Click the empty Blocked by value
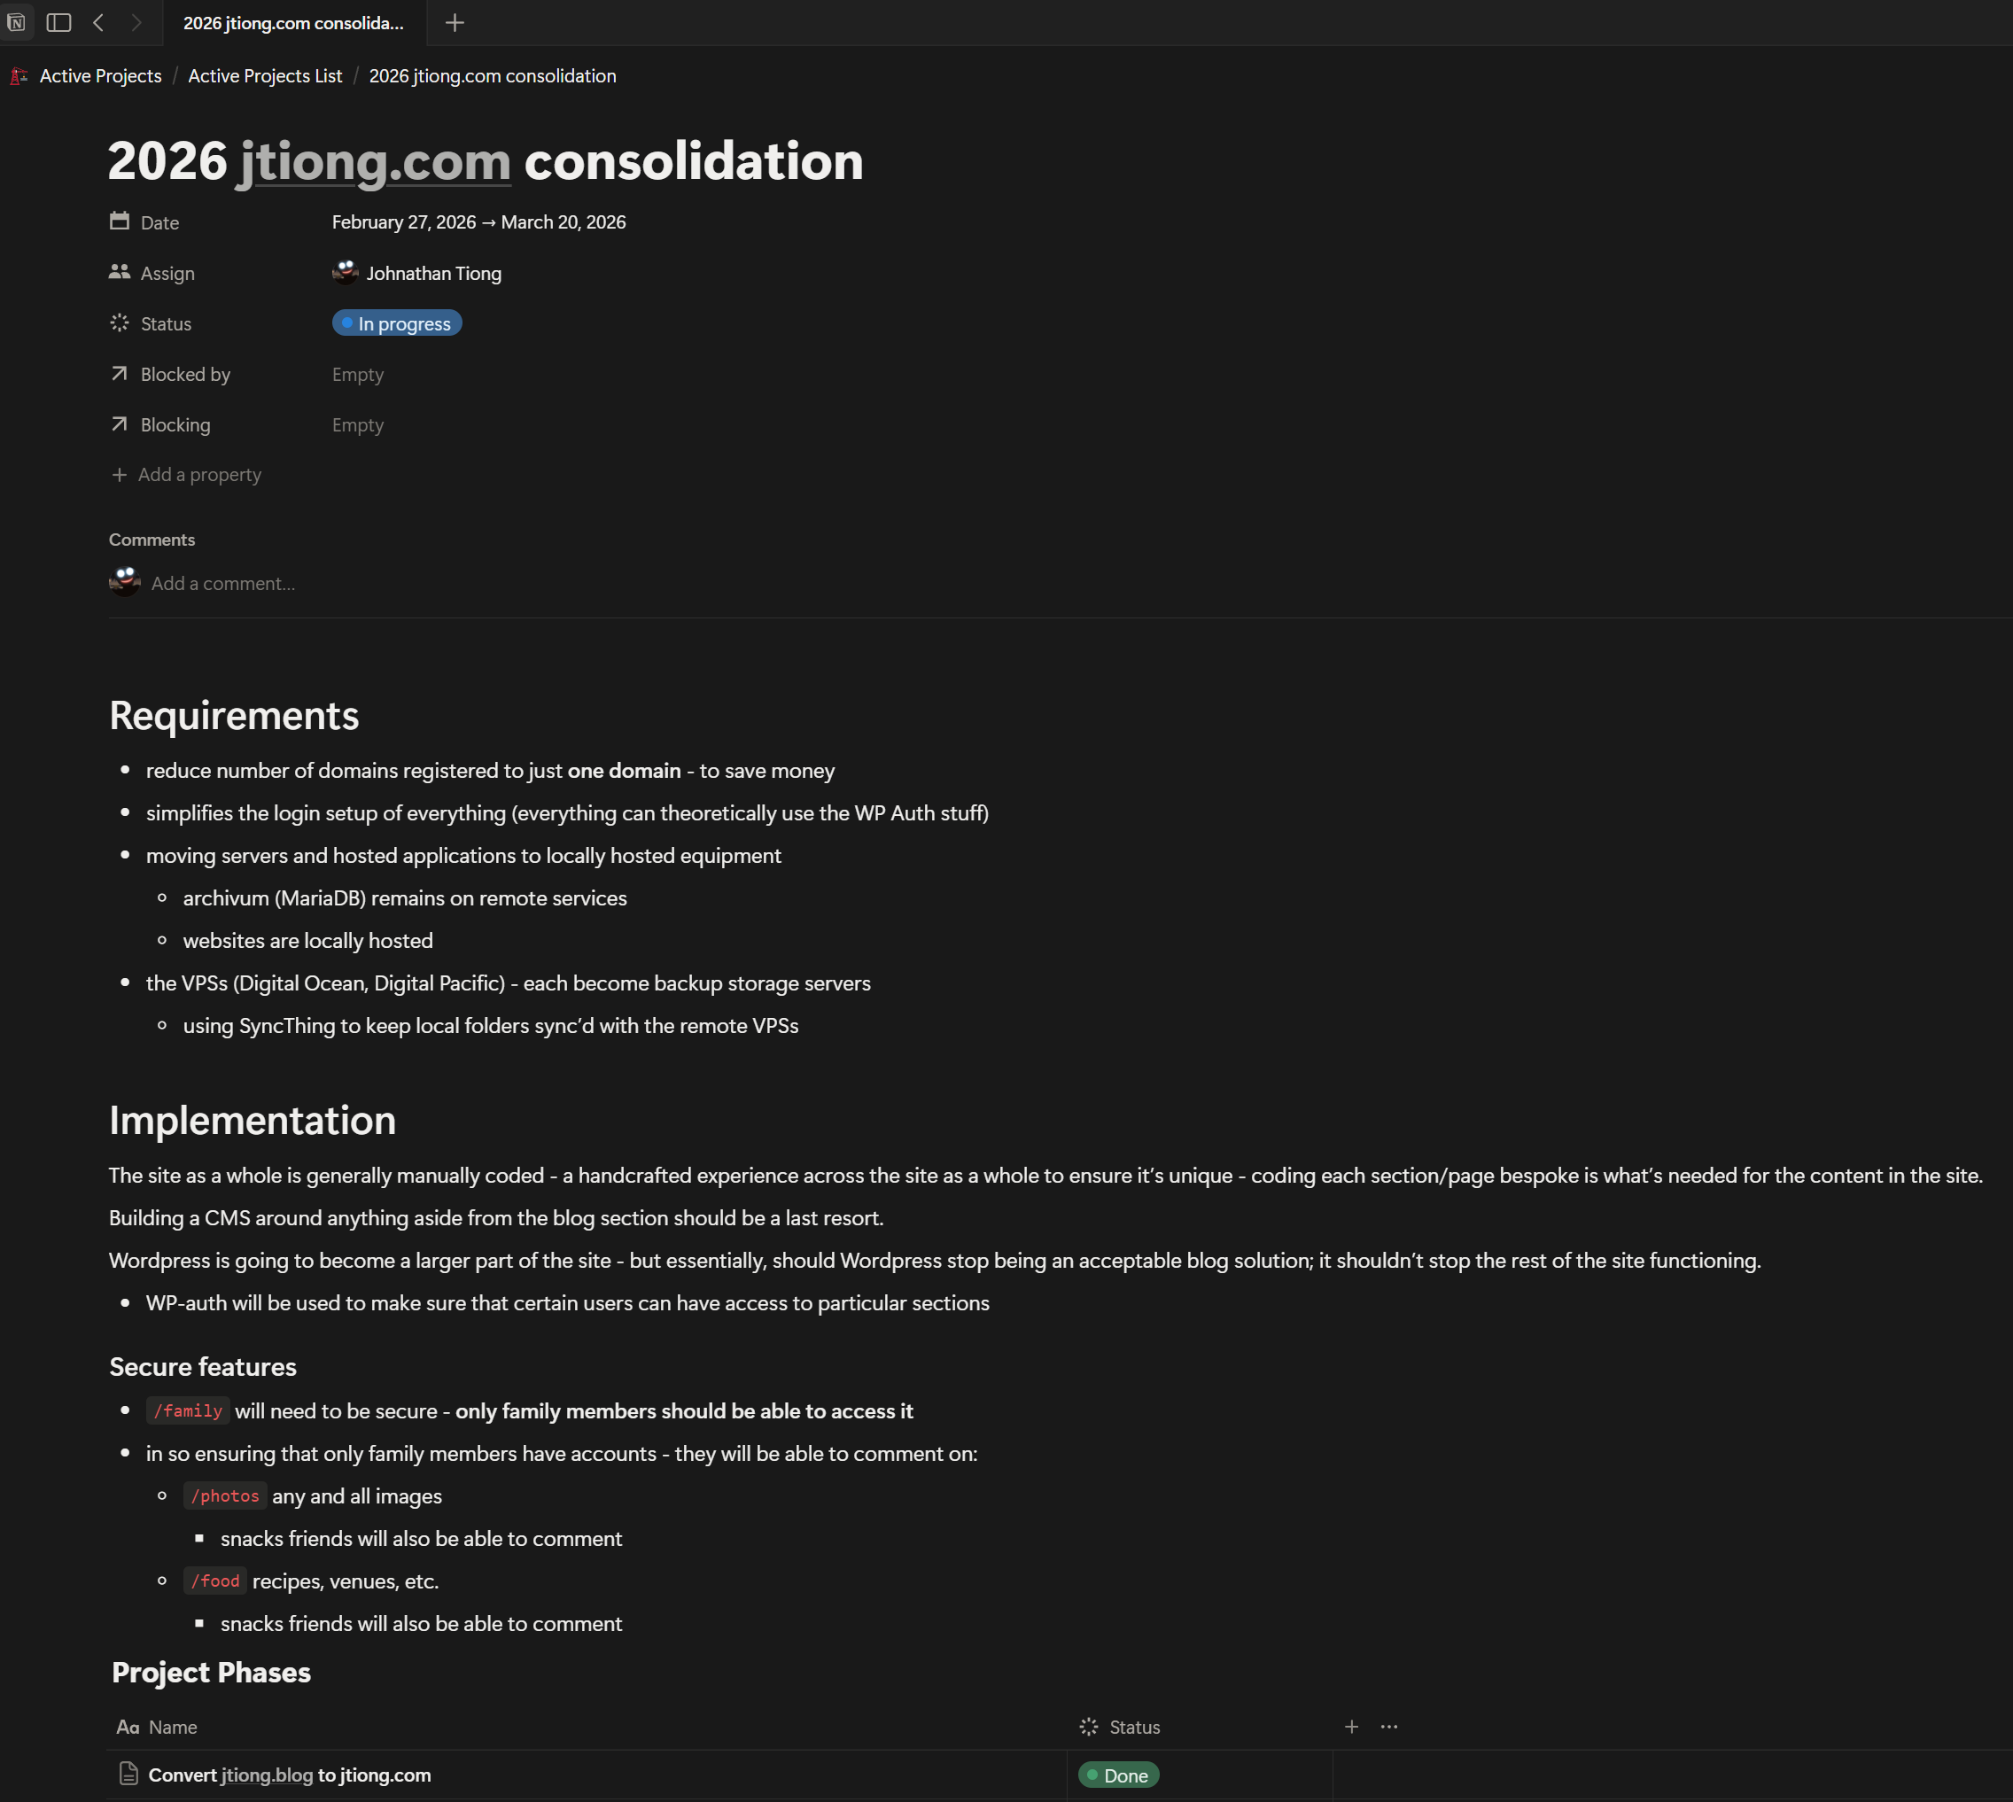Viewport: 2013px width, 1802px height. pyautogui.click(x=357, y=374)
